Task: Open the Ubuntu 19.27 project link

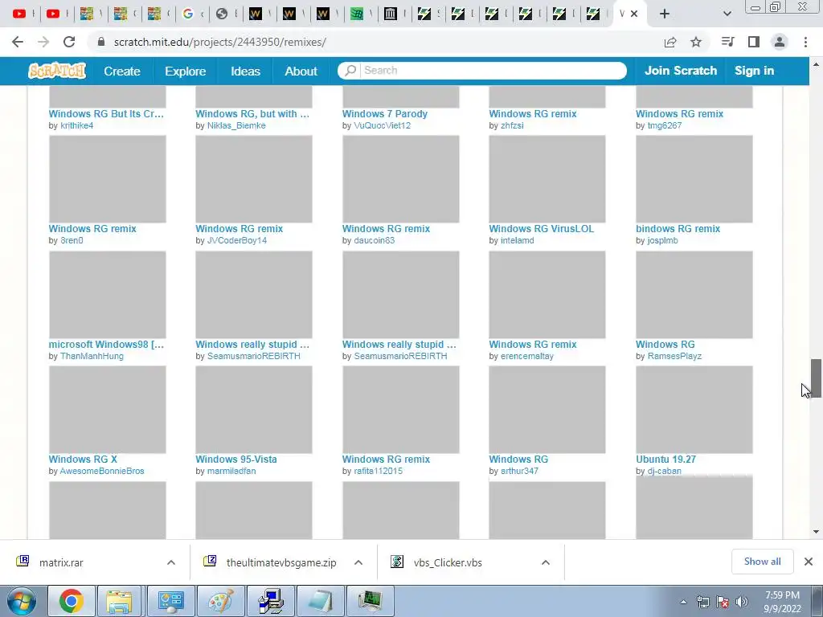Action: (665, 459)
